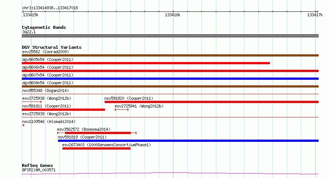
Task: Click the dgv8606n54 red variant bar
Action: pos(170,71)
